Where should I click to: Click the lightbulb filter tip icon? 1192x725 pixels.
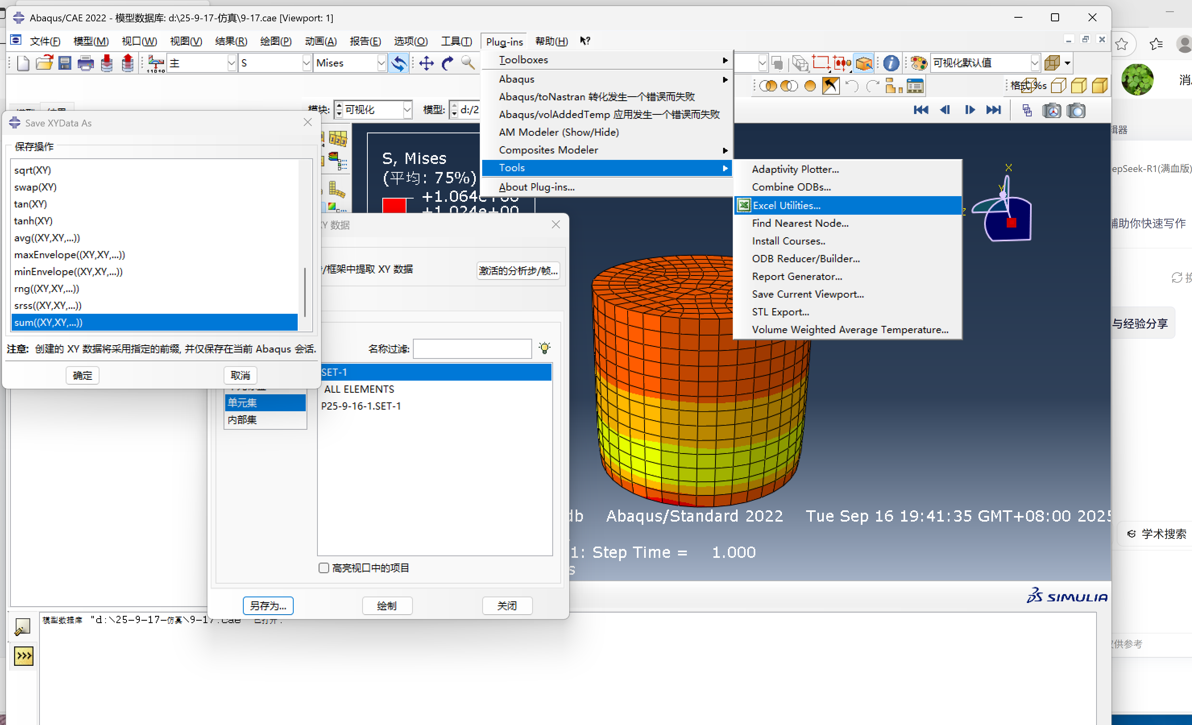point(545,348)
